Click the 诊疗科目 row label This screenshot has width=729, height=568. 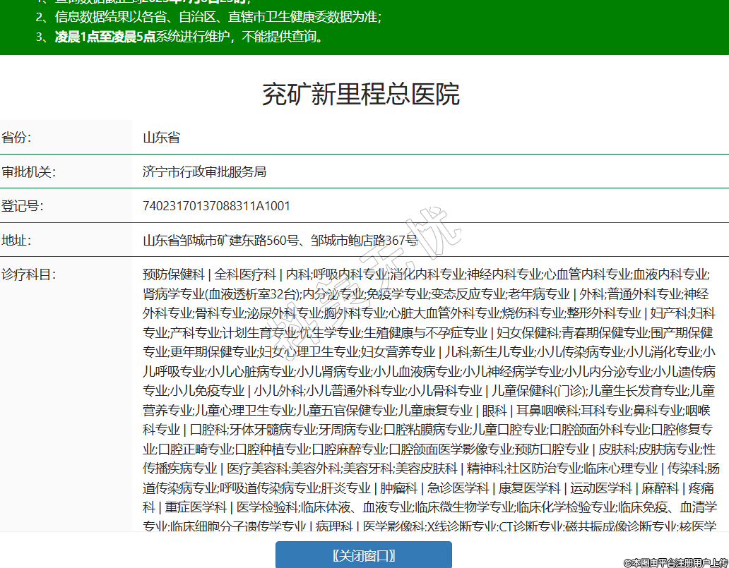pos(28,274)
